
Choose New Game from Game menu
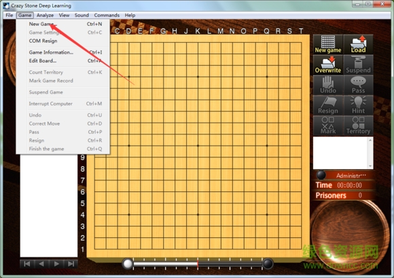[x=62, y=24]
